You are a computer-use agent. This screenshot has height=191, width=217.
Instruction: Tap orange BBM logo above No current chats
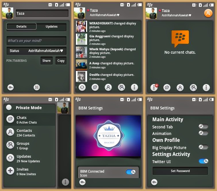tap(180, 38)
